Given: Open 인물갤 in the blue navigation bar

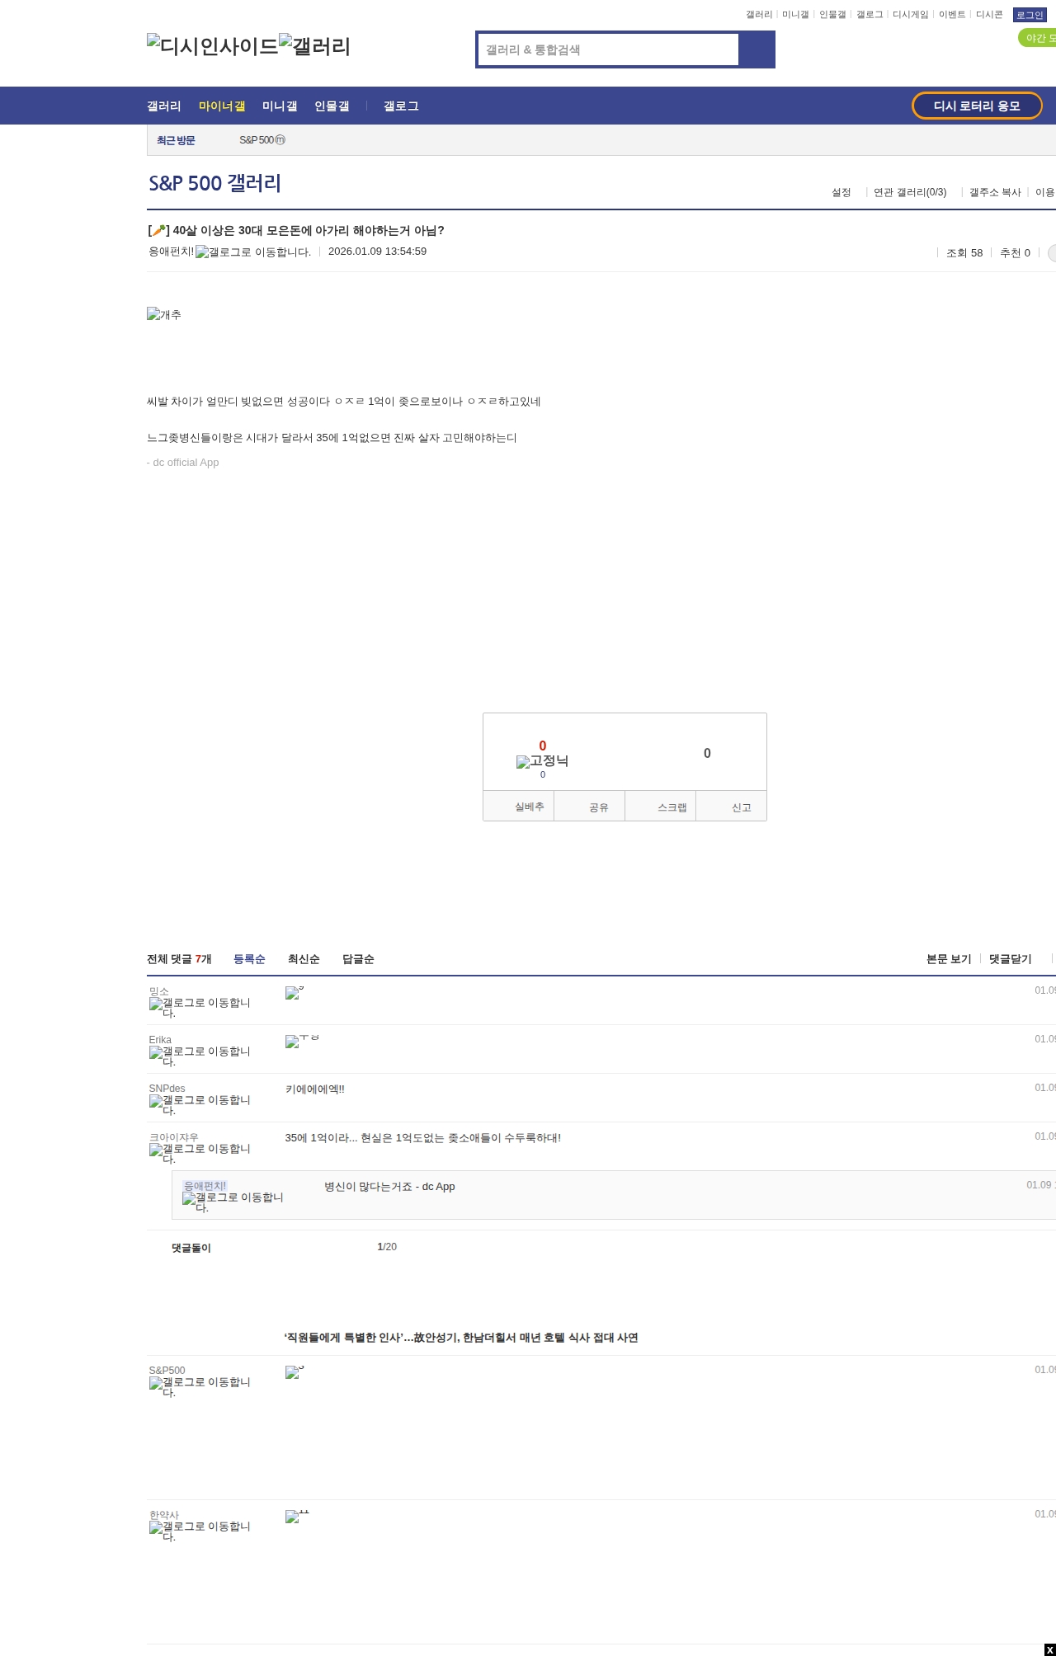Looking at the screenshot, I should (332, 106).
